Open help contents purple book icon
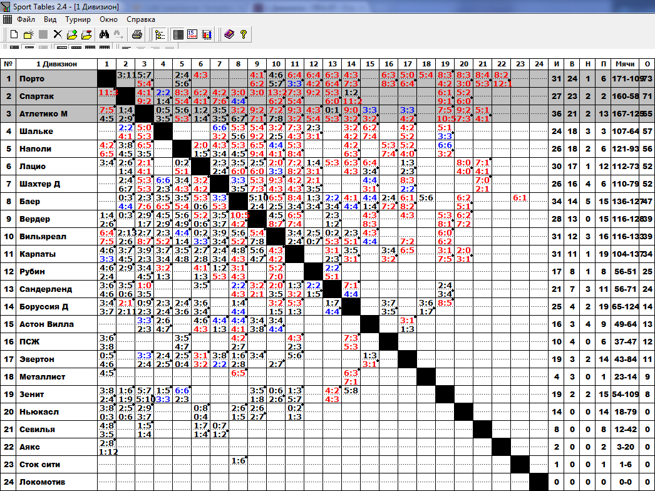The height and width of the screenshot is (491, 655). click(x=229, y=34)
